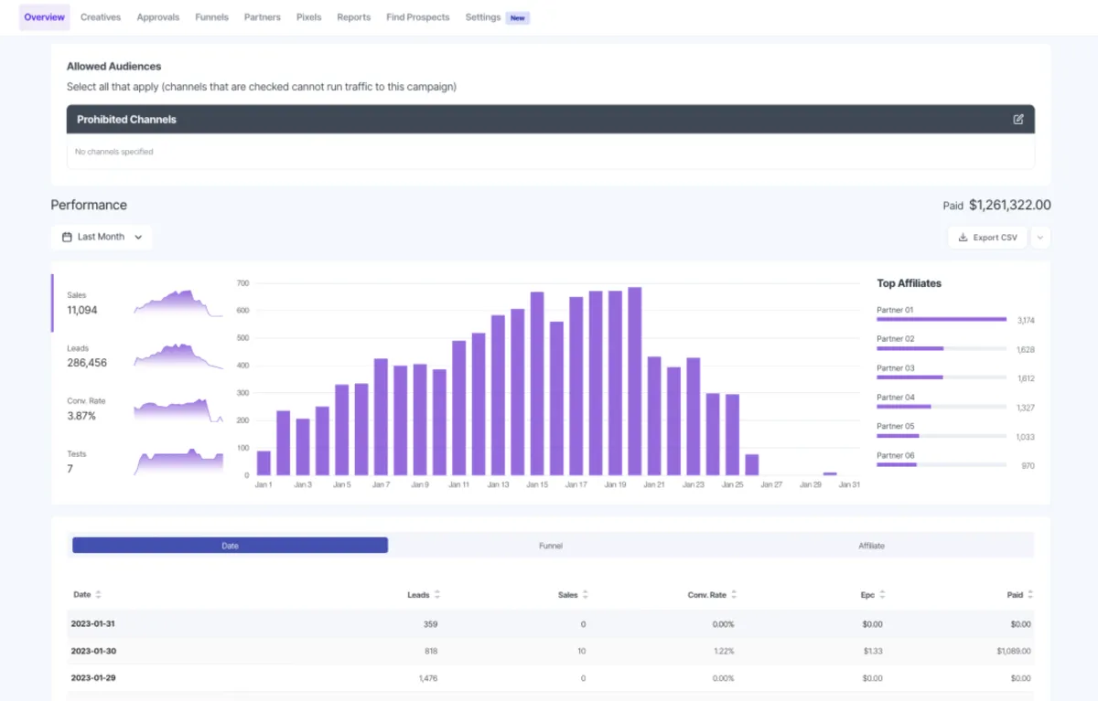Sort by Conv. Rate column icon

734,594
